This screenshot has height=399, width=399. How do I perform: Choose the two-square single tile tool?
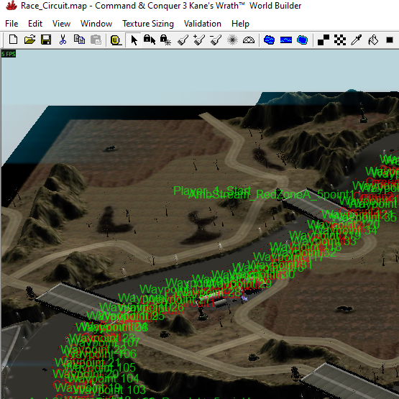tap(324, 40)
